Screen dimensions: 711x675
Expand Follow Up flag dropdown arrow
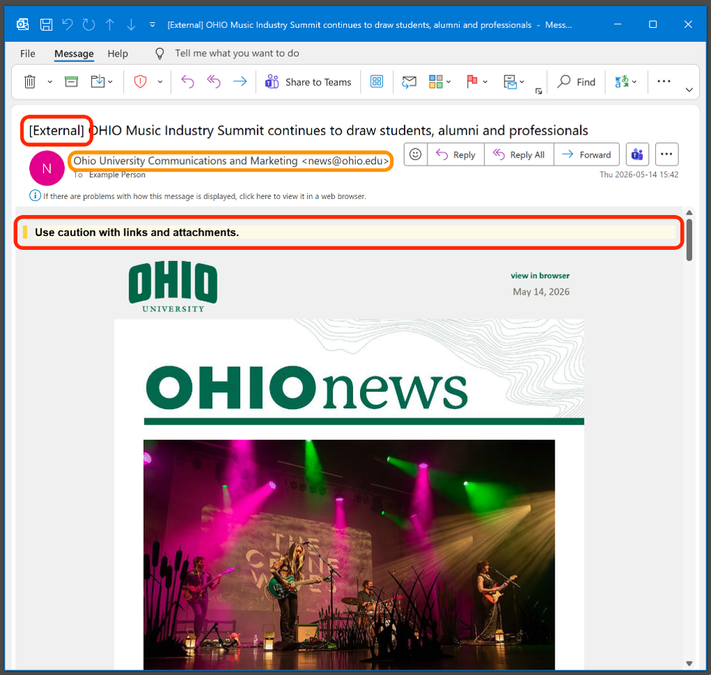point(485,82)
